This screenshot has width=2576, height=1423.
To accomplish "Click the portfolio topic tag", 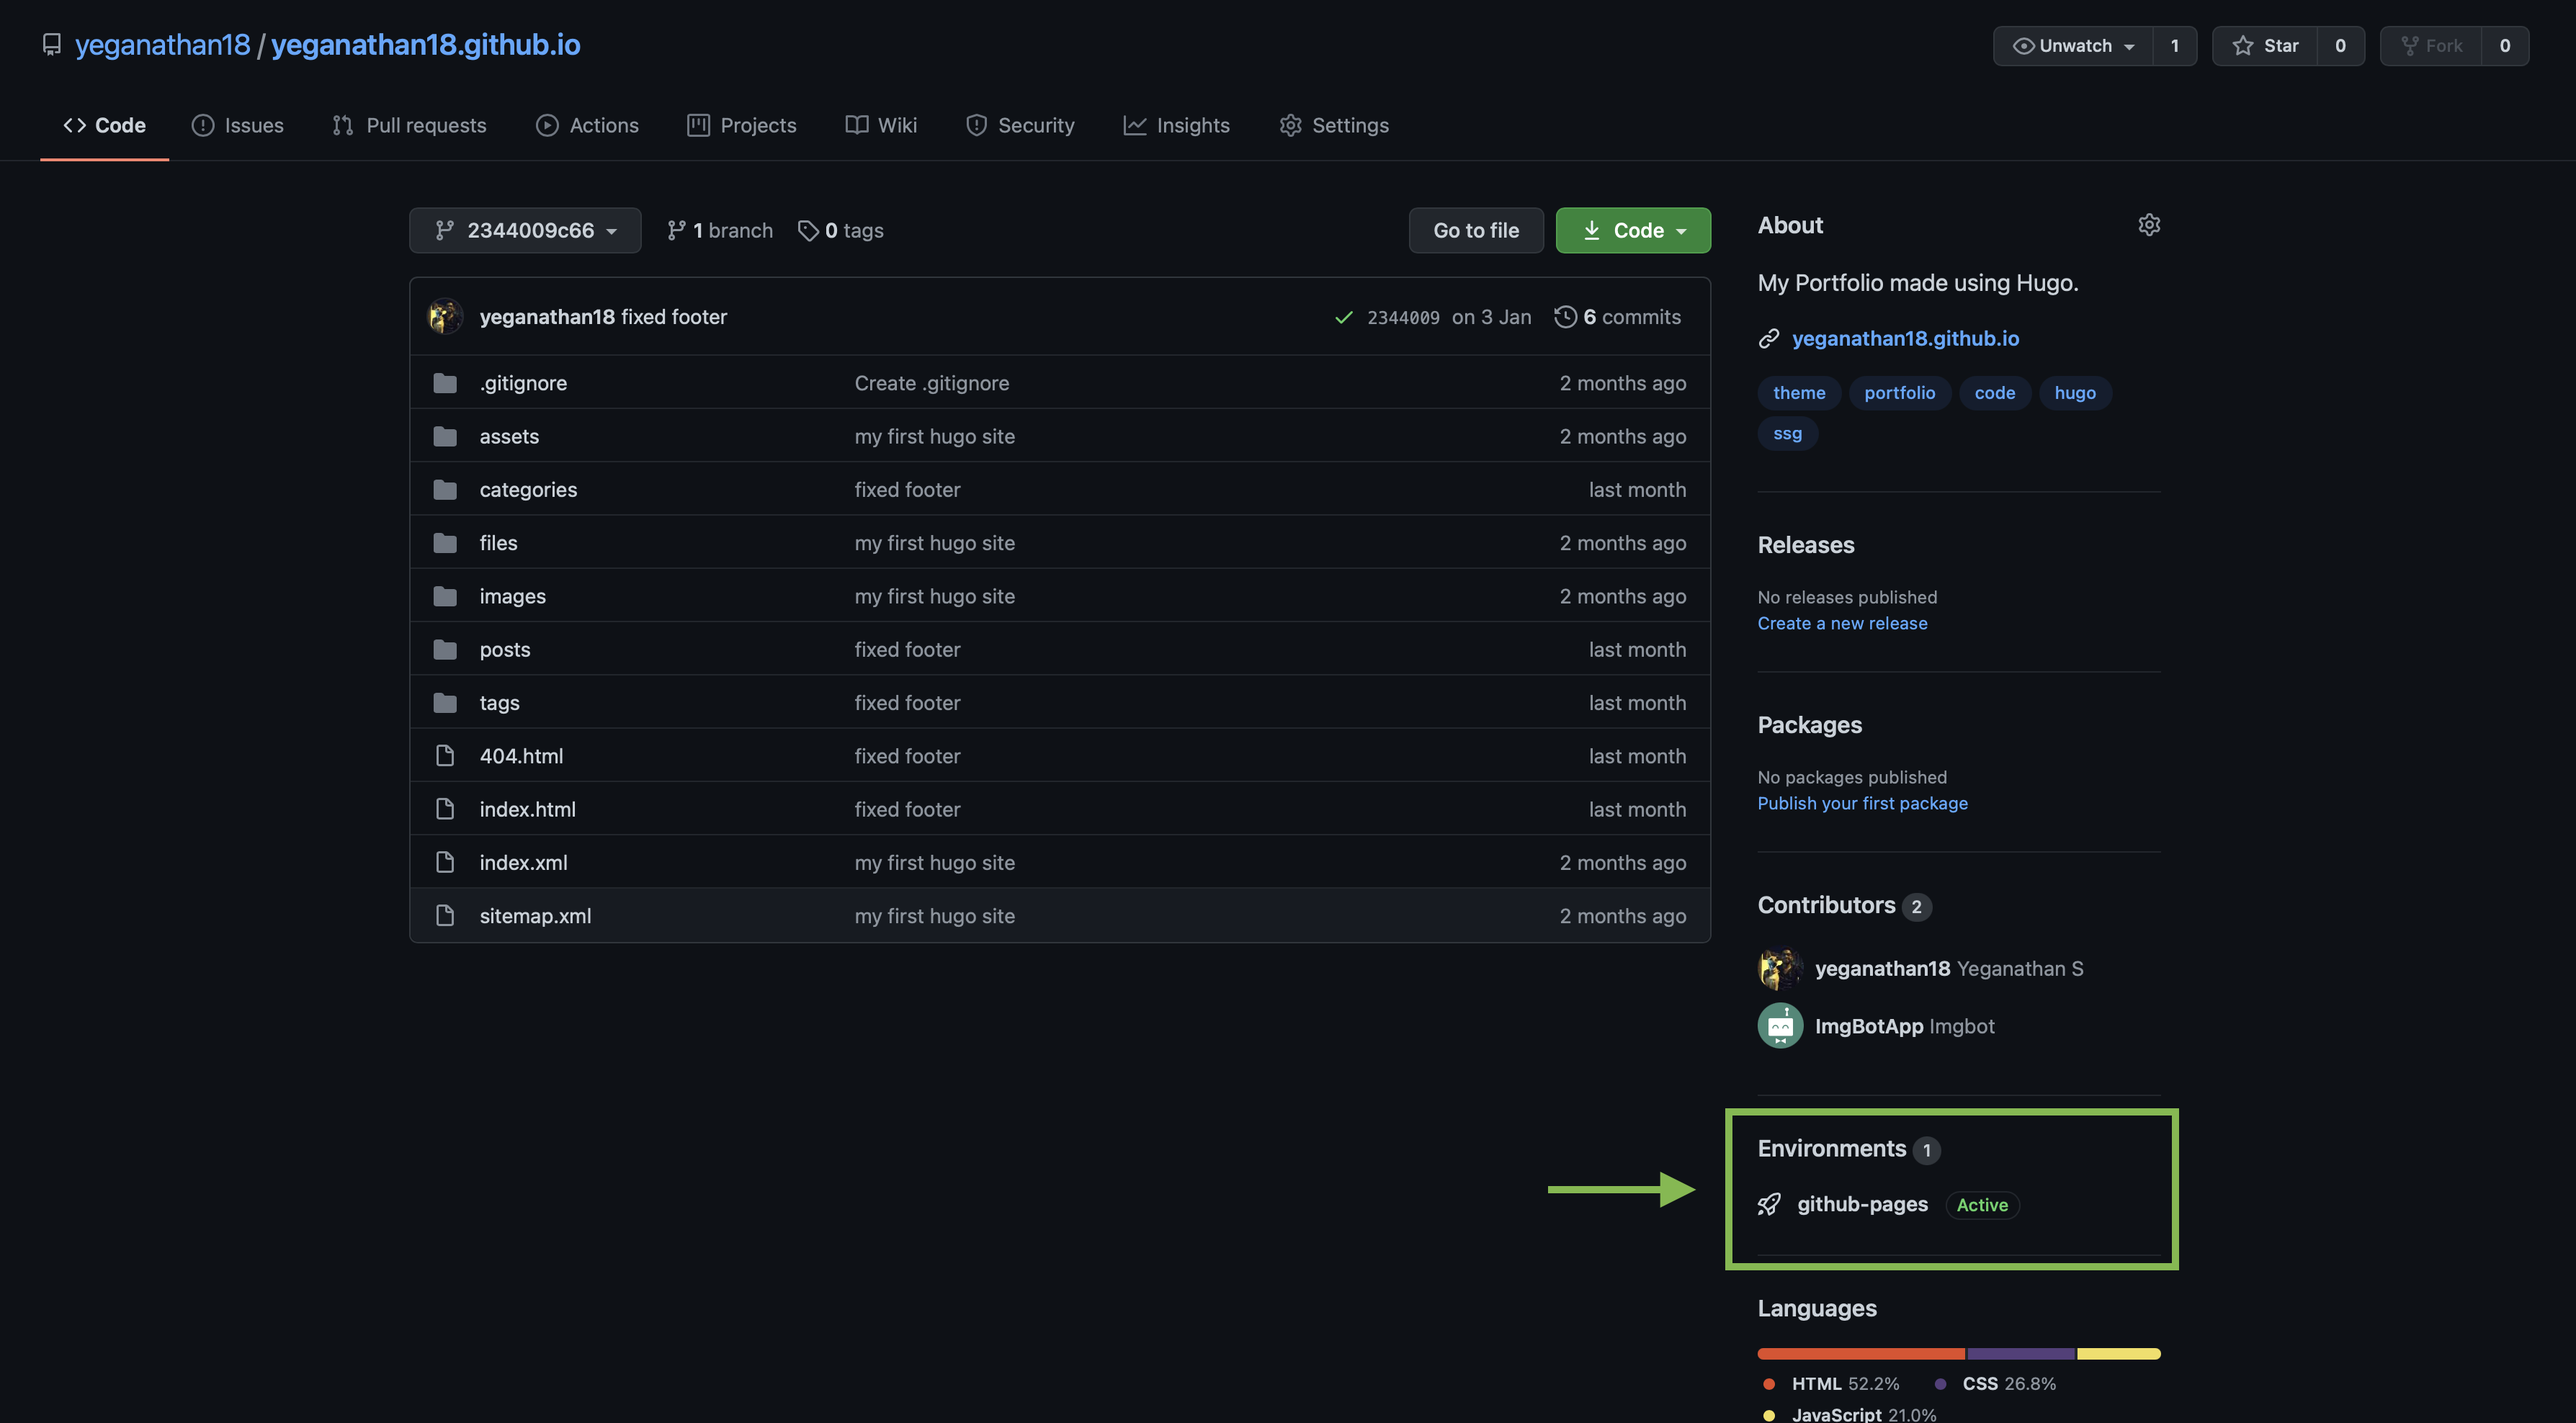I will click(1899, 393).
